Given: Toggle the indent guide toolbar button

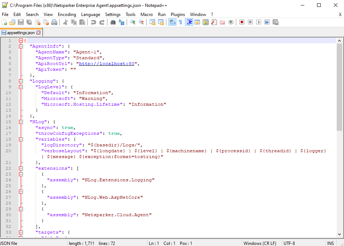Looking at the screenshot, I should click(x=189, y=22).
